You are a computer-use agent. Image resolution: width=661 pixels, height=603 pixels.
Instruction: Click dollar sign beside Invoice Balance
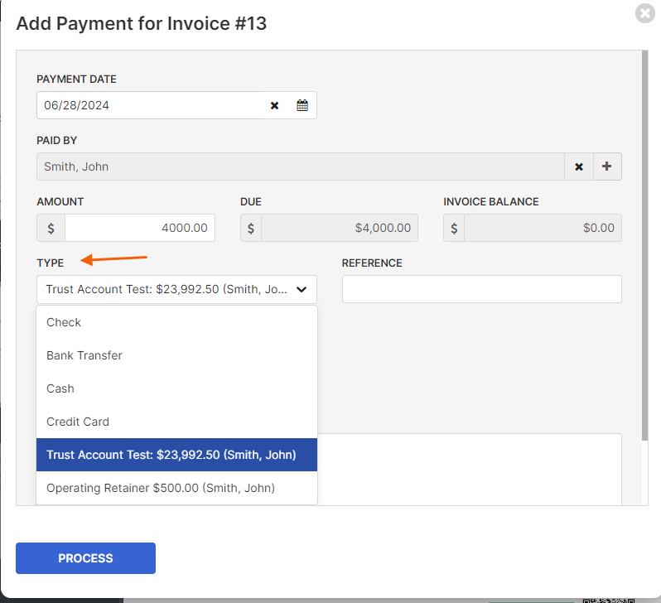click(x=454, y=228)
